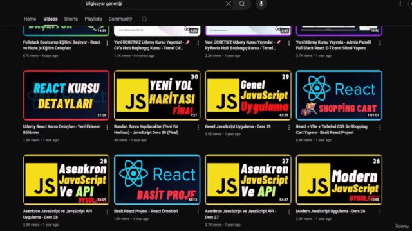The image size is (412, 231).
Task: Open the Community tab
Action: point(120,19)
